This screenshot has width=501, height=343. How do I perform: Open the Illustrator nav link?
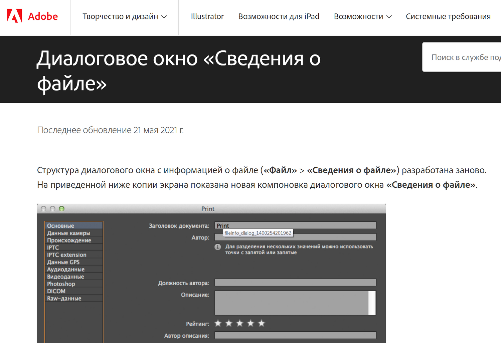click(207, 16)
